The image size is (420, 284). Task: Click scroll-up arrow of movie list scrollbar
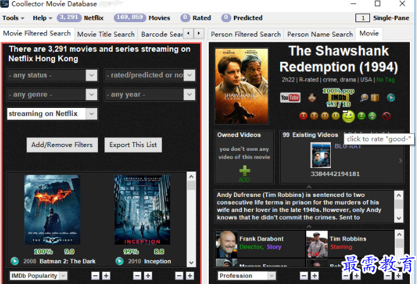click(x=191, y=177)
